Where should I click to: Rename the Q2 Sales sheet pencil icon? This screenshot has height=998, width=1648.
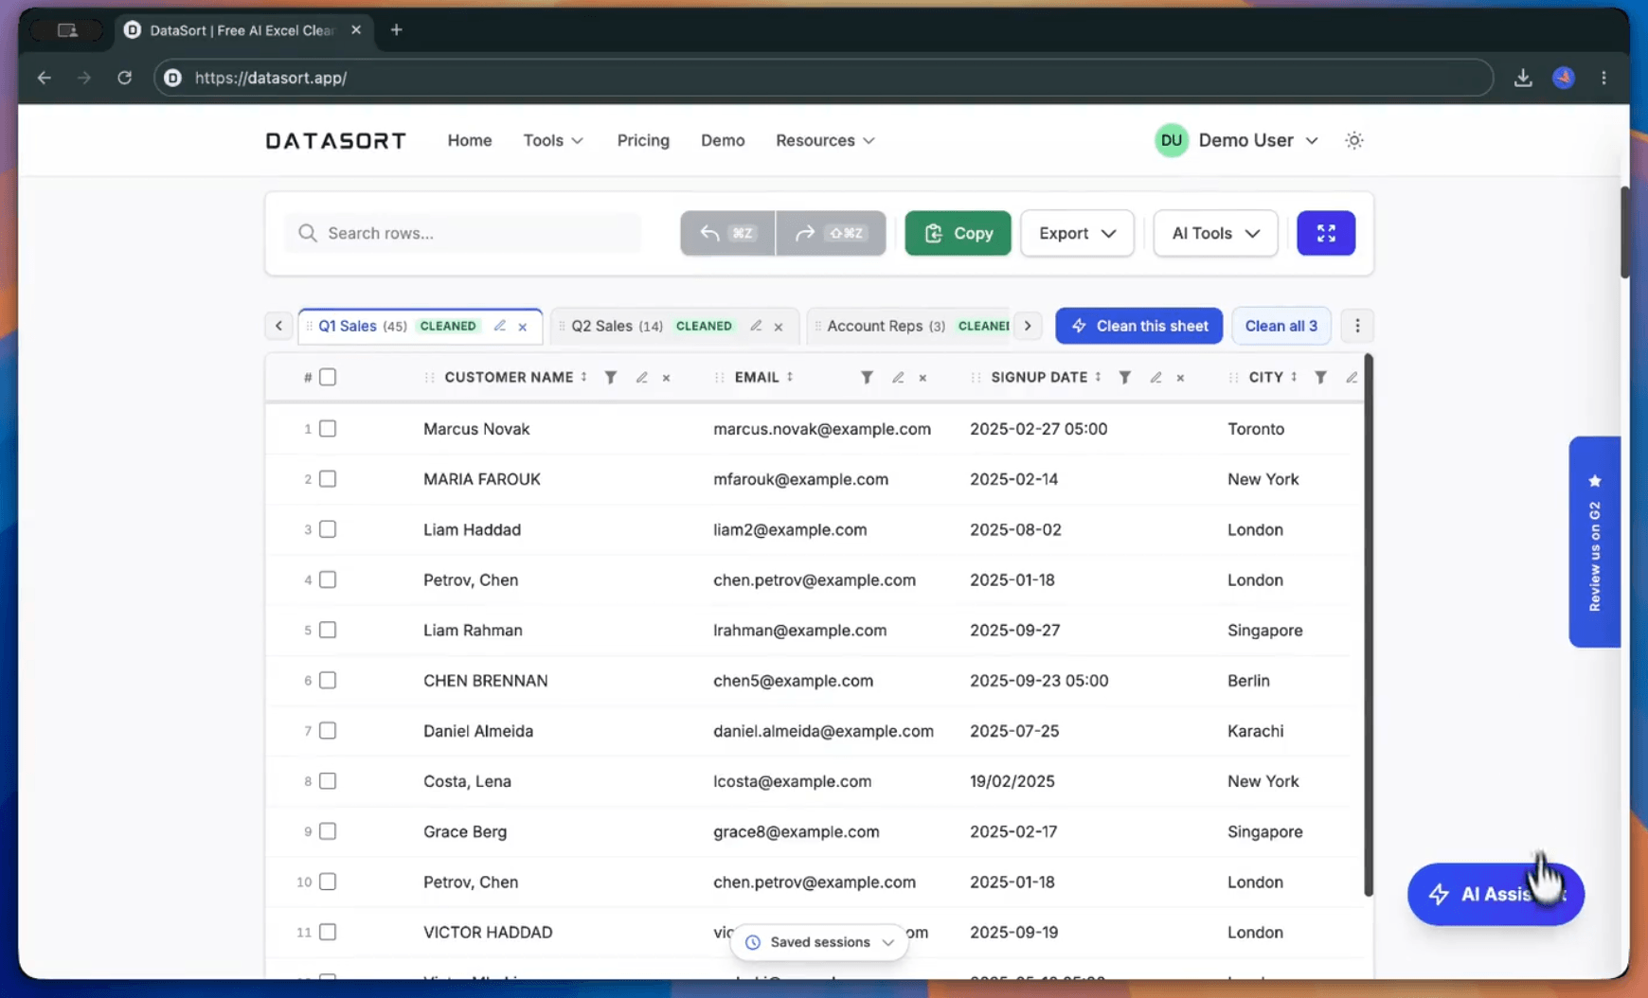(756, 326)
